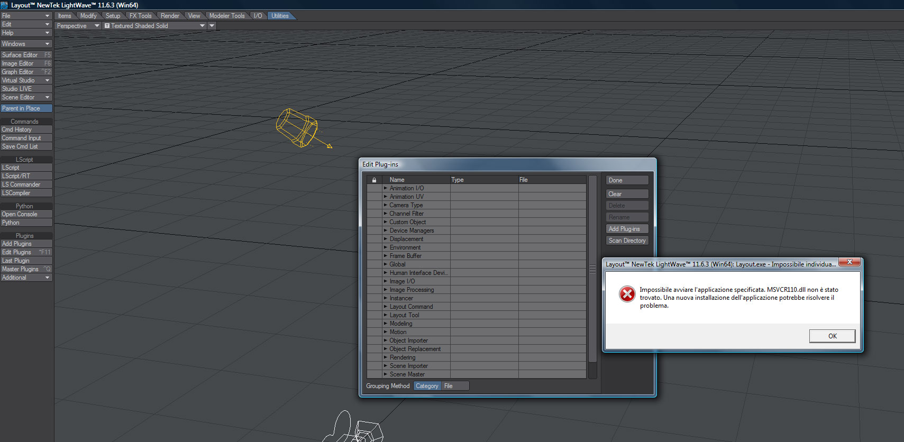Expand the Displacement category
Image resolution: width=904 pixels, height=442 pixels.
tap(386, 239)
